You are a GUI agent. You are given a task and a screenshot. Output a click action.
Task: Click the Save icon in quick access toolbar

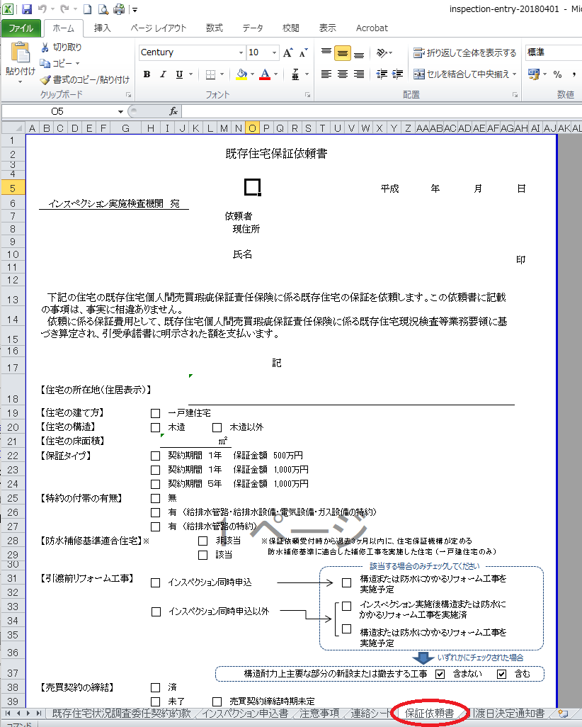click(27, 9)
